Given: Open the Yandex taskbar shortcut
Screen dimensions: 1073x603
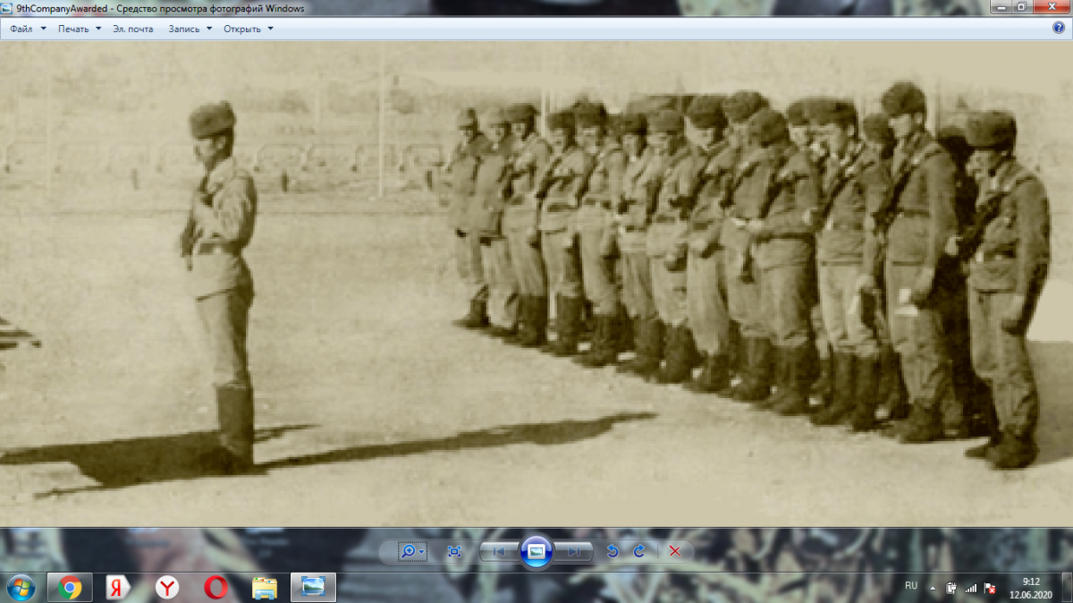Looking at the screenshot, I should click(x=119, y=588).
